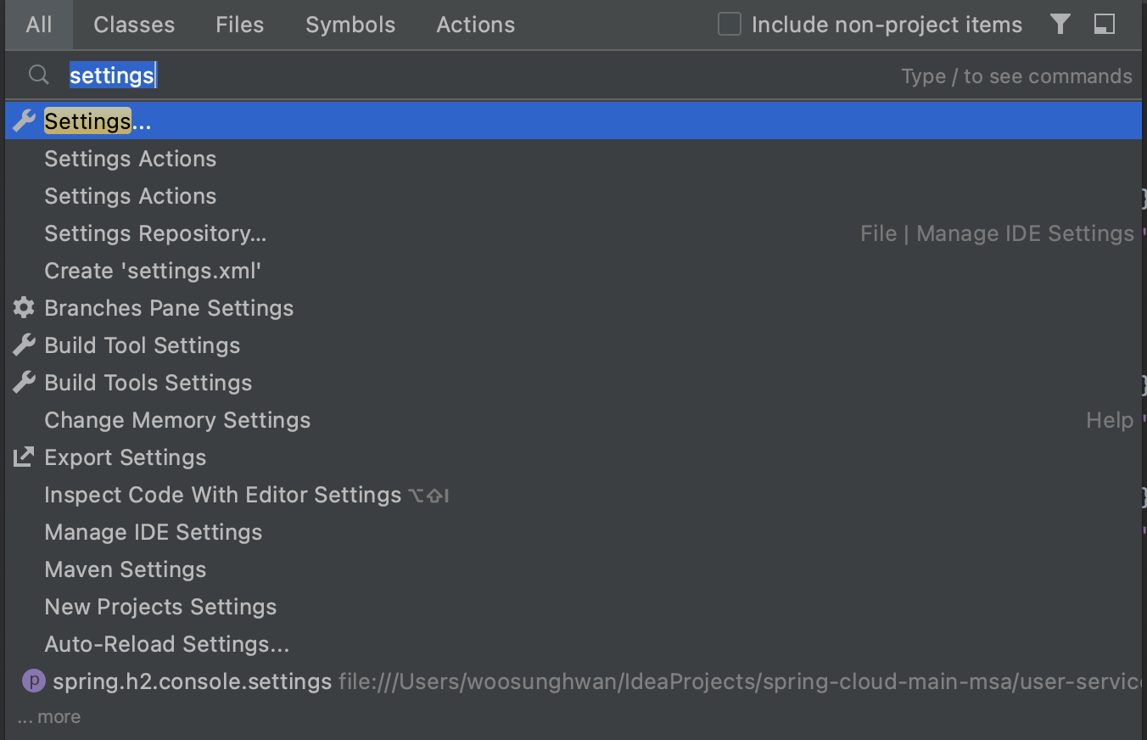
Task: Choose Change Memory Settings result
Action: [x=177, y=420]
